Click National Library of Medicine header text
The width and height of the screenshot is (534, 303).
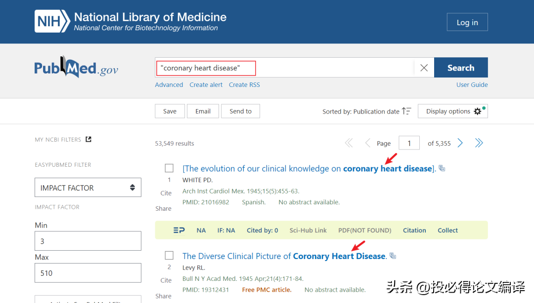(150, 17)
